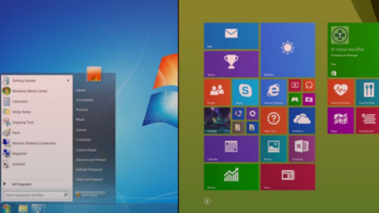Open Paint from the Start menu
The image size is (379, 213).
[x=36, y=133]
